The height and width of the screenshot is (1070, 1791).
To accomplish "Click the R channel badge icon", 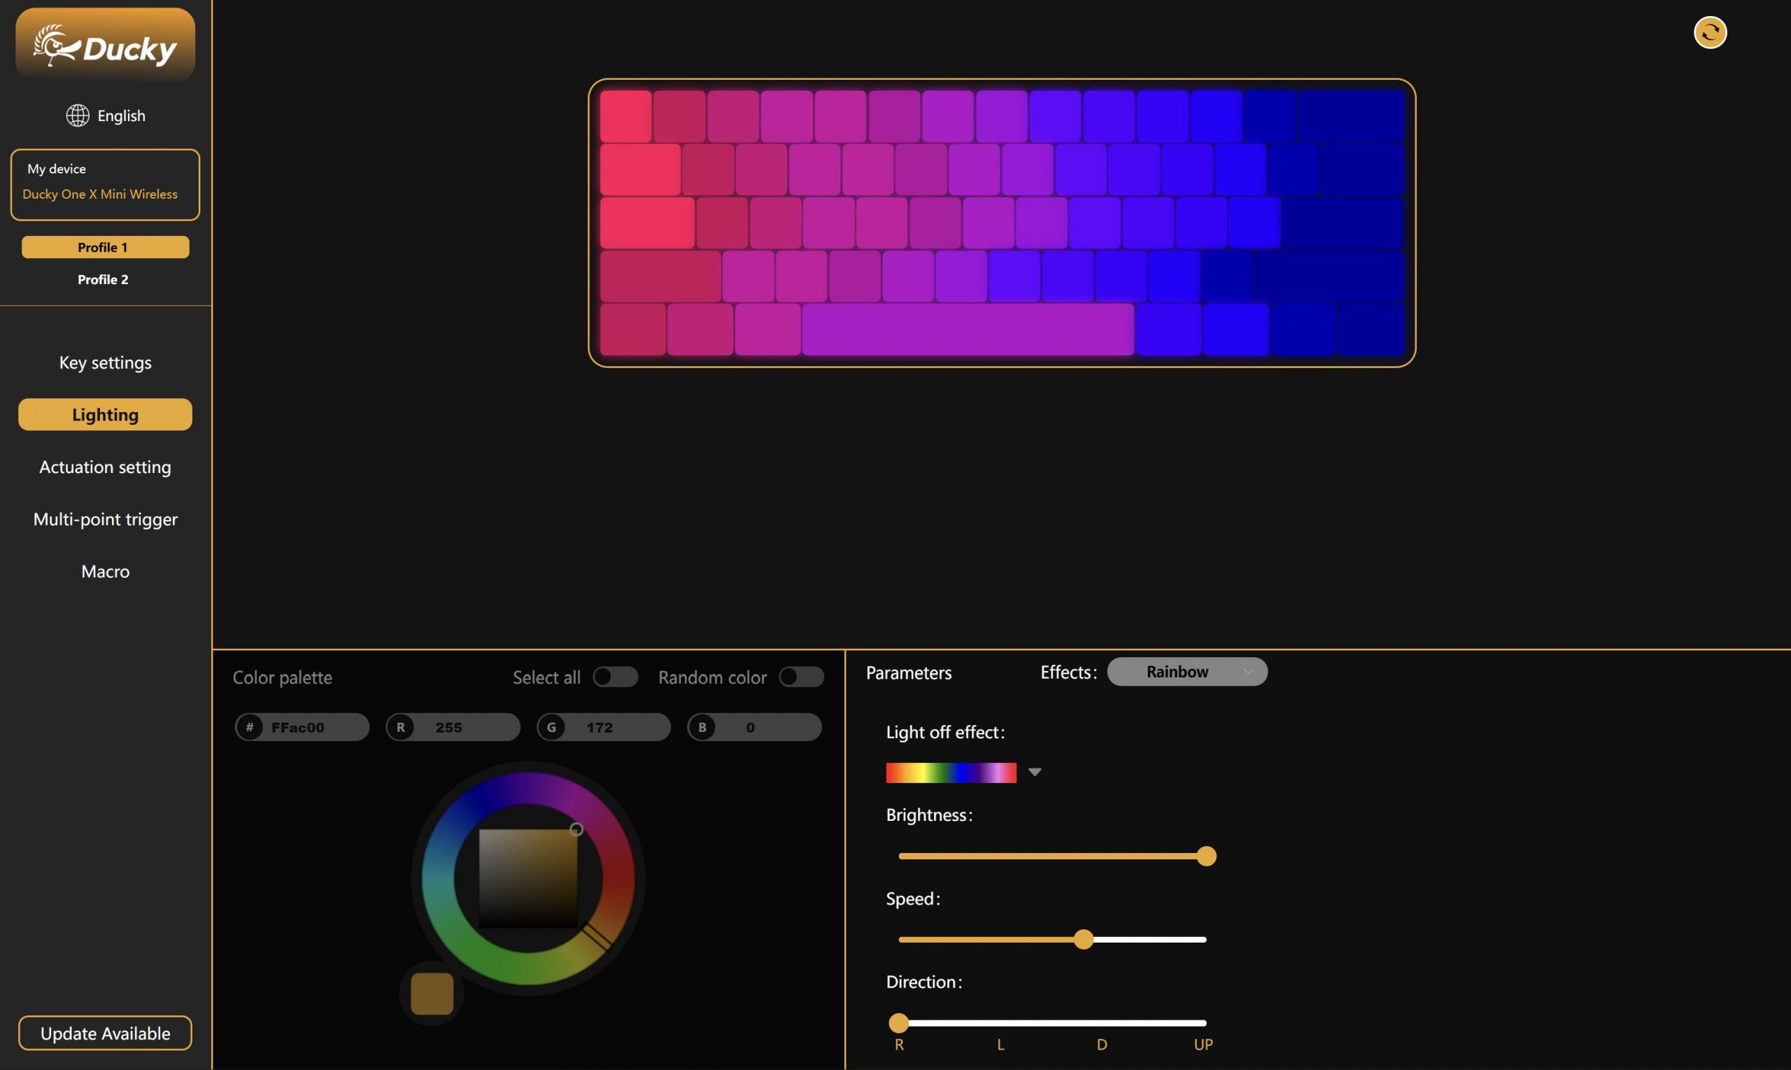I will [x=401, y=727].
